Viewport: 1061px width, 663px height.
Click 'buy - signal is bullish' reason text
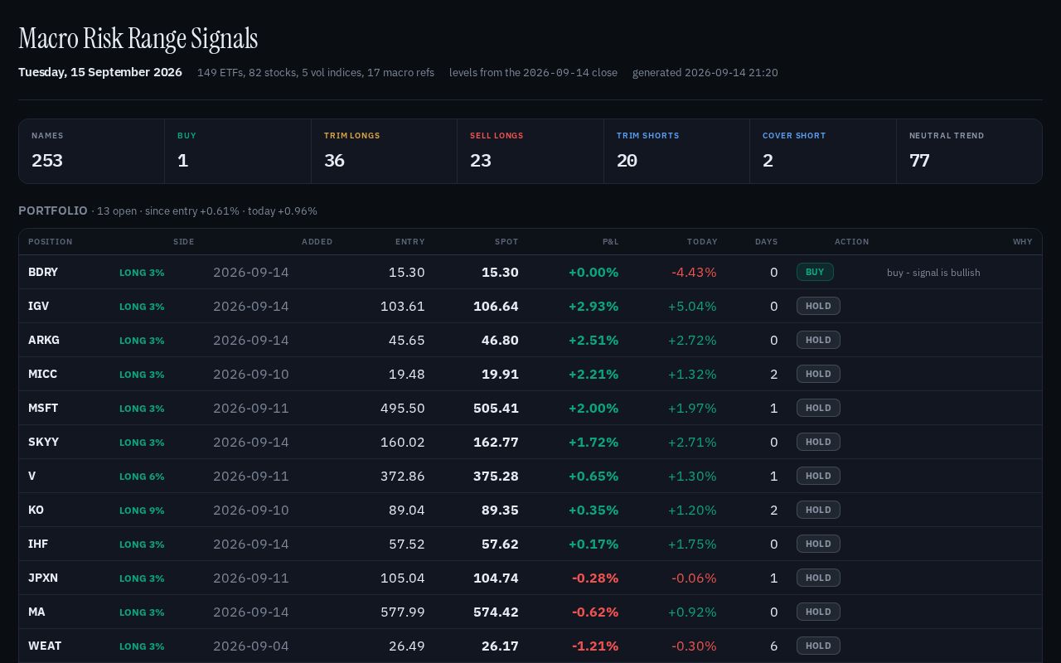pos(933,273)
